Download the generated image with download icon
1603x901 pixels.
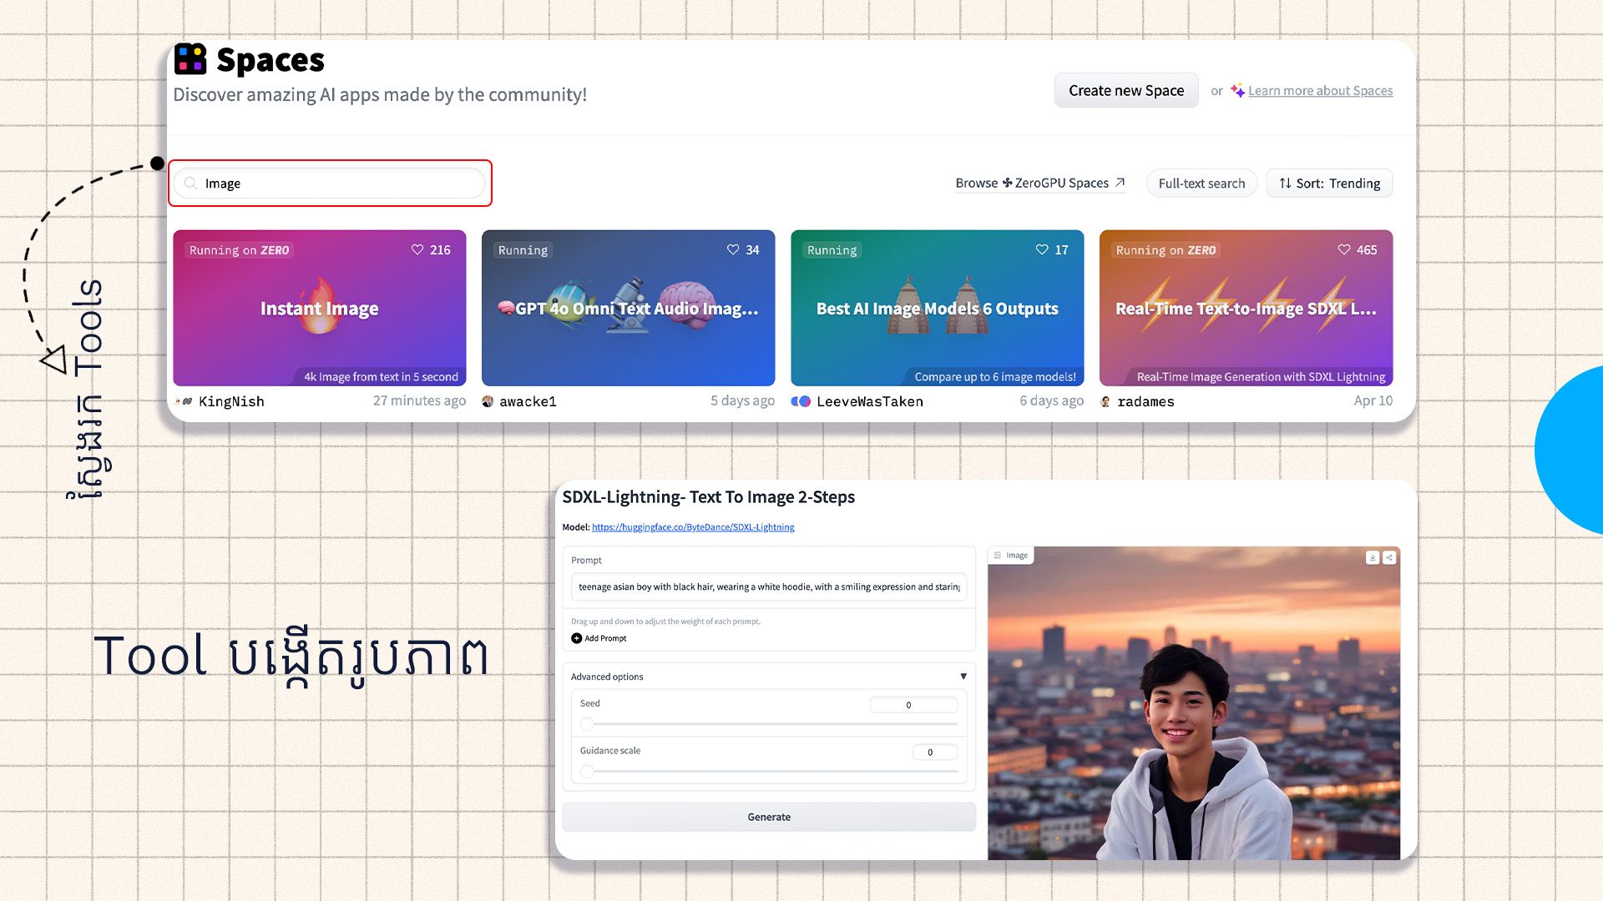pos(1373,557)
